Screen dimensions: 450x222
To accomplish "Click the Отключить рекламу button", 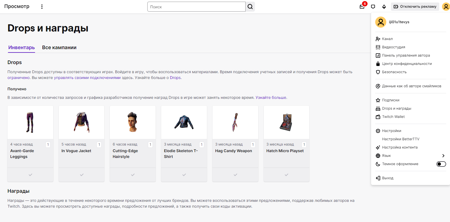I will click(x=415, y=7).
